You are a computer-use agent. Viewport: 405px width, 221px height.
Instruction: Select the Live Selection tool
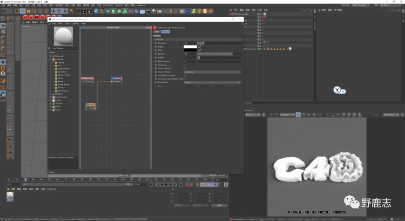pyautogui.click(x=17, y=11)
